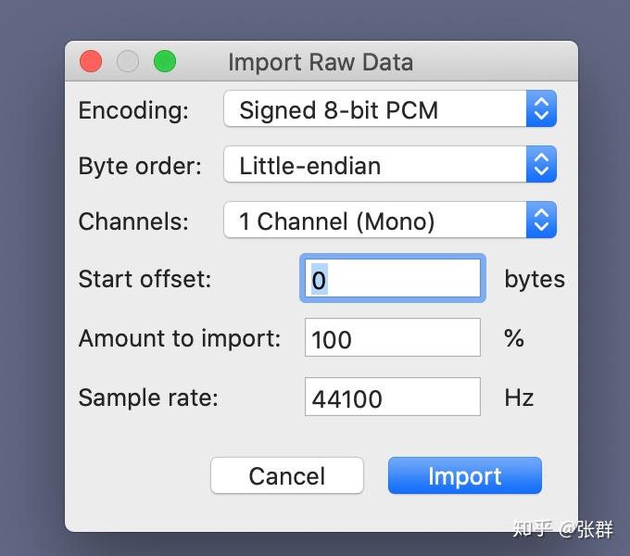Open the Encoding dropdown showing Signed 8-bit PCM
The image size is (630, 556).
pos(389,109)
